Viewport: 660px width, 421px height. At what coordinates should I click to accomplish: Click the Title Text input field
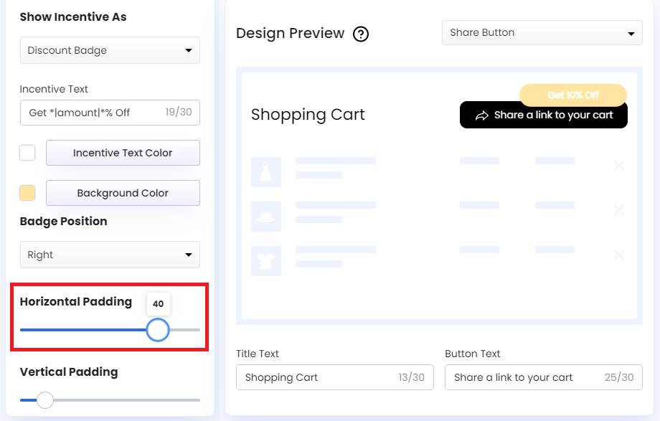coord(334,377)
